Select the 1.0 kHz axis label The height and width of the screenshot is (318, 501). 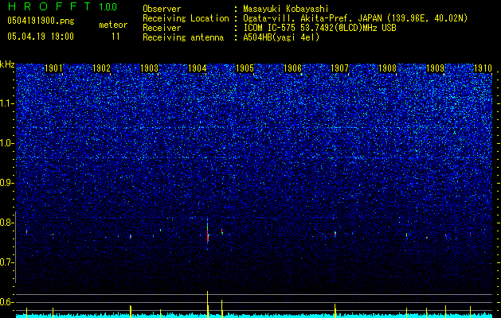(6, 143)
